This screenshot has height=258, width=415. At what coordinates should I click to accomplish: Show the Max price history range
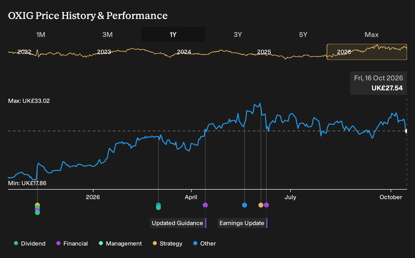pos(372,34)
